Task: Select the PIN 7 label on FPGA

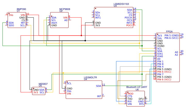Action: click(x=160, y=74)
